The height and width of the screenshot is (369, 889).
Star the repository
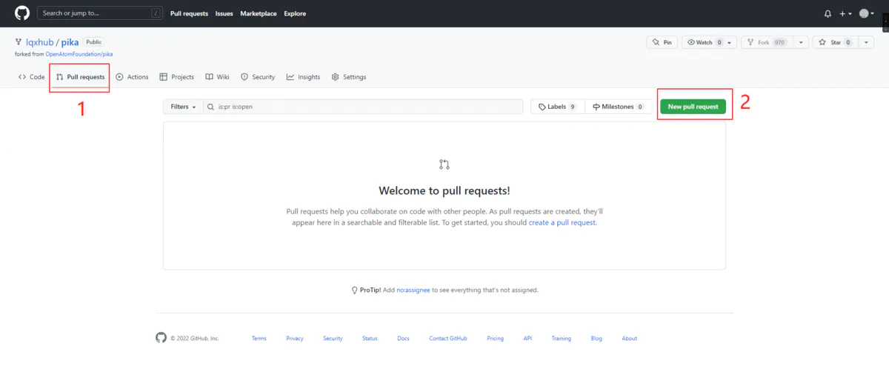[x=836, y=42]
